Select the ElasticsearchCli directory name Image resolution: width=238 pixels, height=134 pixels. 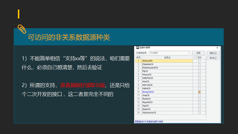150,68
